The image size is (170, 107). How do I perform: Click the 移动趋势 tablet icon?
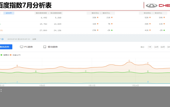click(x=45, y=47)
